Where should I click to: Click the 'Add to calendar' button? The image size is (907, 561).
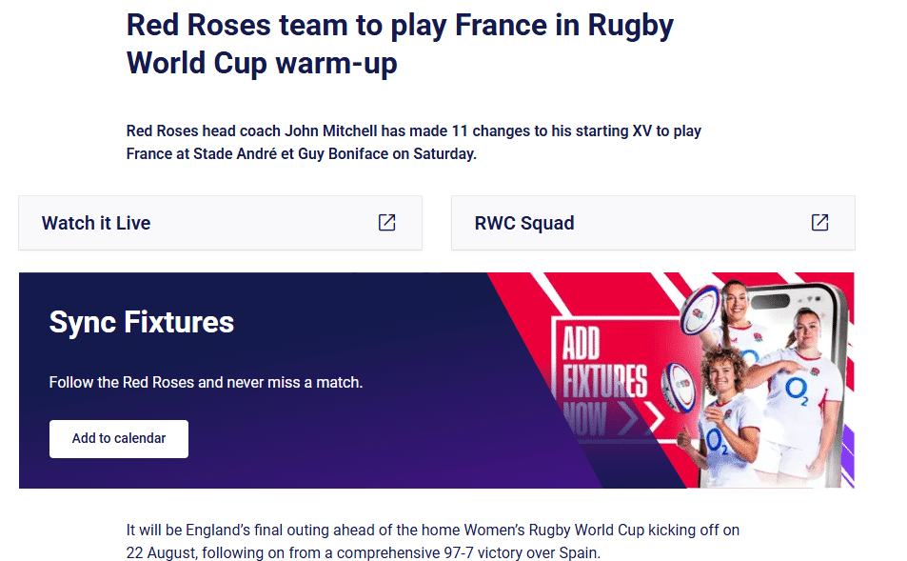point(119,439)
